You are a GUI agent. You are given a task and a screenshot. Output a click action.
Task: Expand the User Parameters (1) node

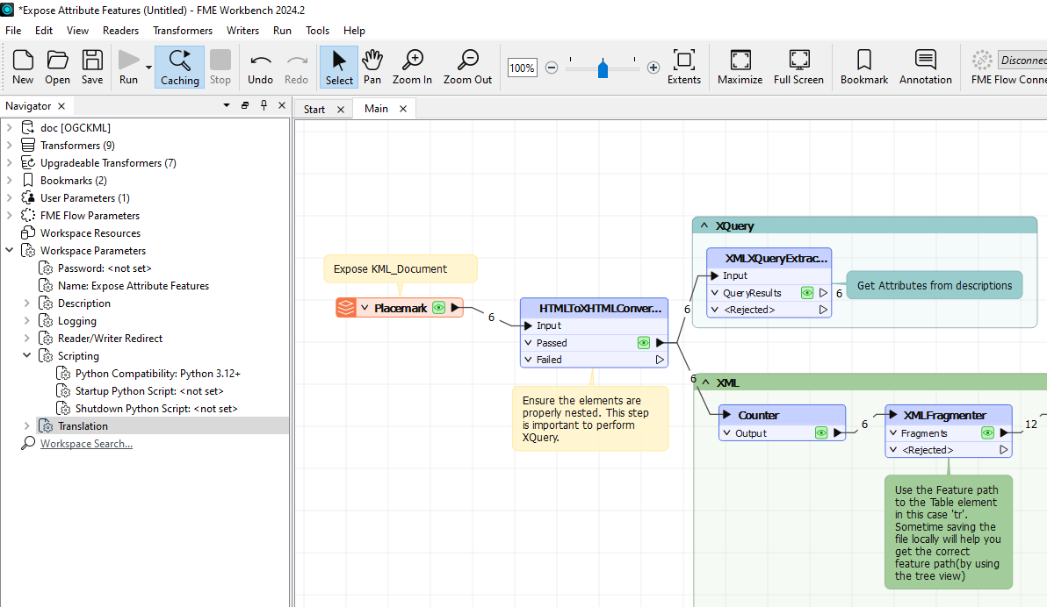coord(10,197)
